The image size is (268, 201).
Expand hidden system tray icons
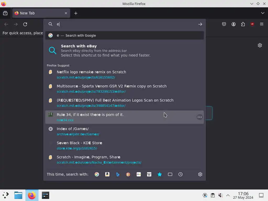[x=228, y=195]
